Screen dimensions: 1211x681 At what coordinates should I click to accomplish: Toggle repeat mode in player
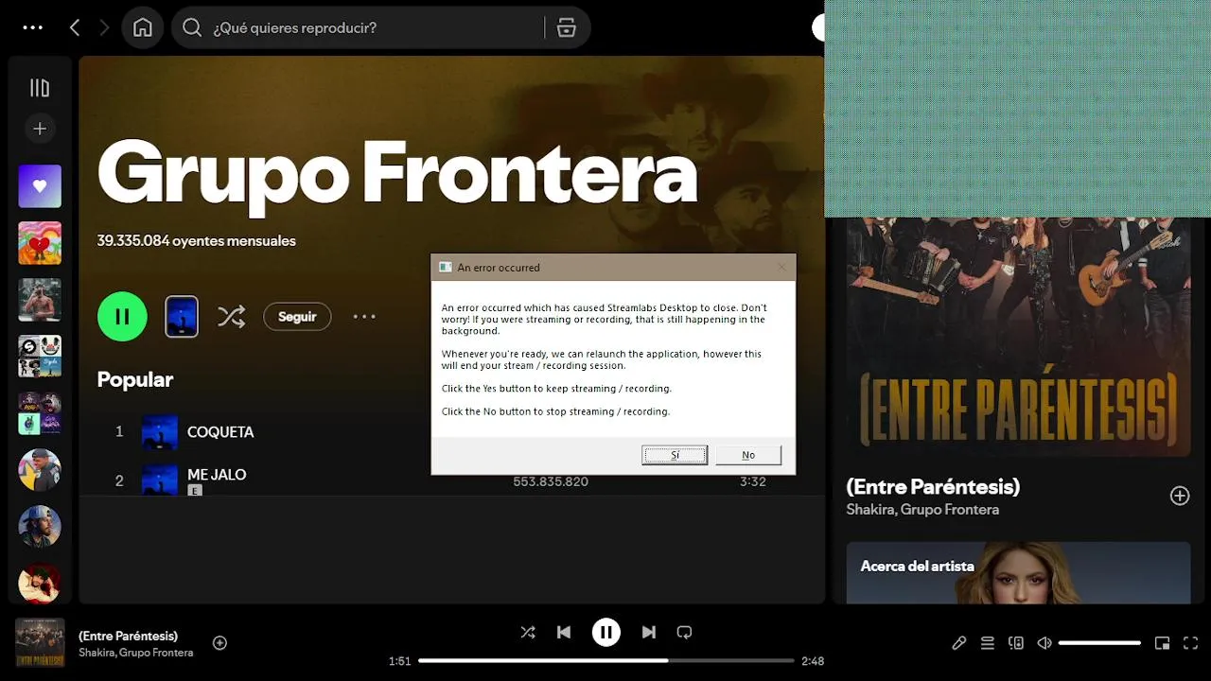tap(685, 632)
